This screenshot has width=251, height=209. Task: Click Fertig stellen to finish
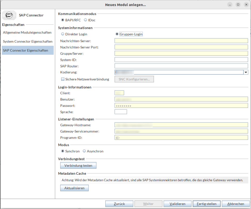pos(207,204)
